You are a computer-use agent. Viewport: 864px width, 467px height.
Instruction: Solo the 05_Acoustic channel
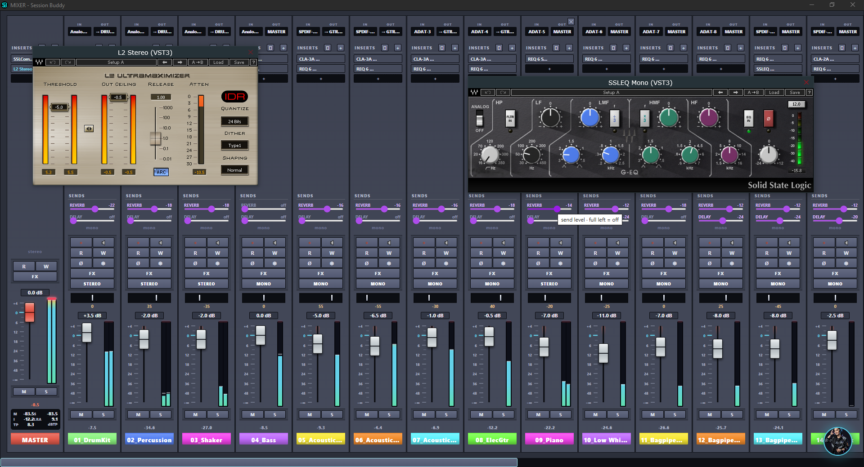(x=332, y=414)
